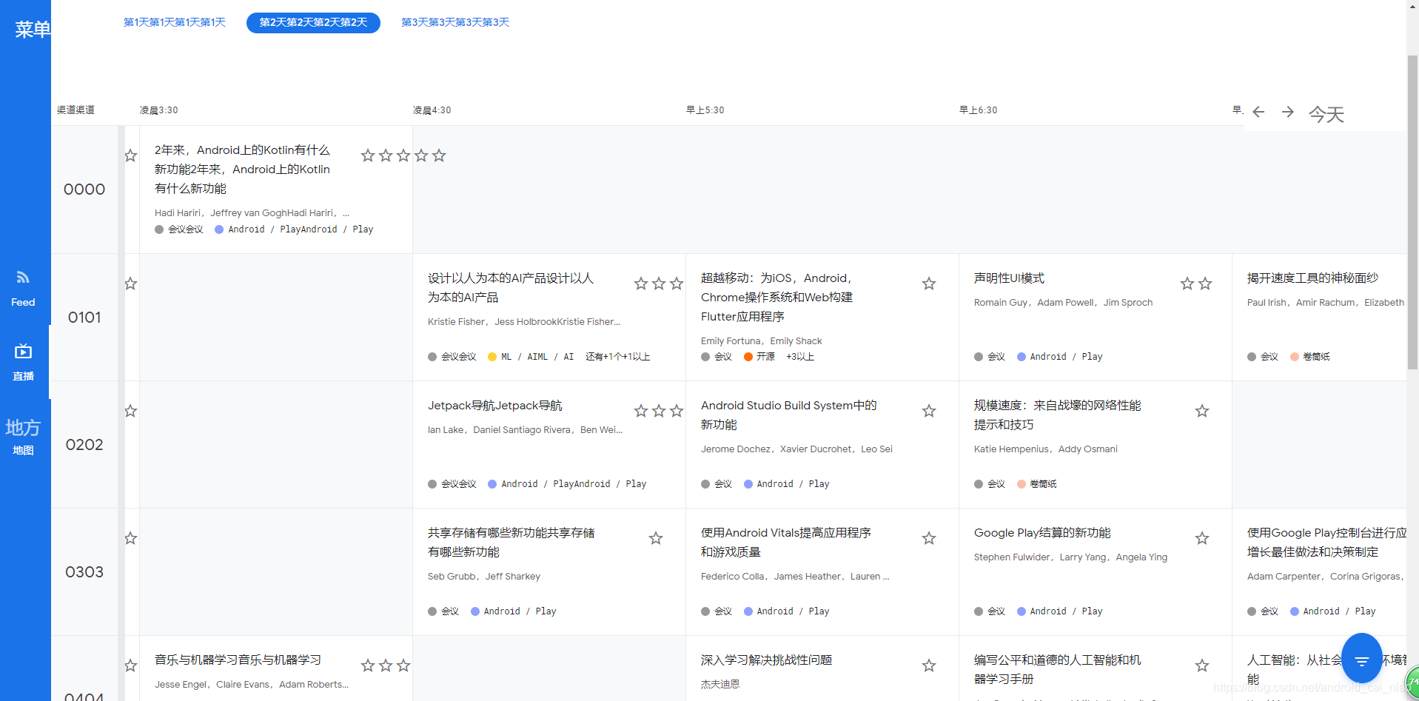Image resolution: width=1419 pixels, height=701 pixels.
Task: Click first star of 声明性UI模式 session
Action: pos(1187,284)
